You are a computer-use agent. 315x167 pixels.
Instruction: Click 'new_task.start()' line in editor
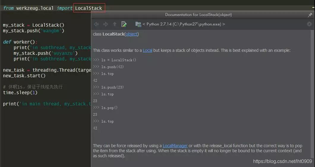pyautogui.click(x=24, y=76)
